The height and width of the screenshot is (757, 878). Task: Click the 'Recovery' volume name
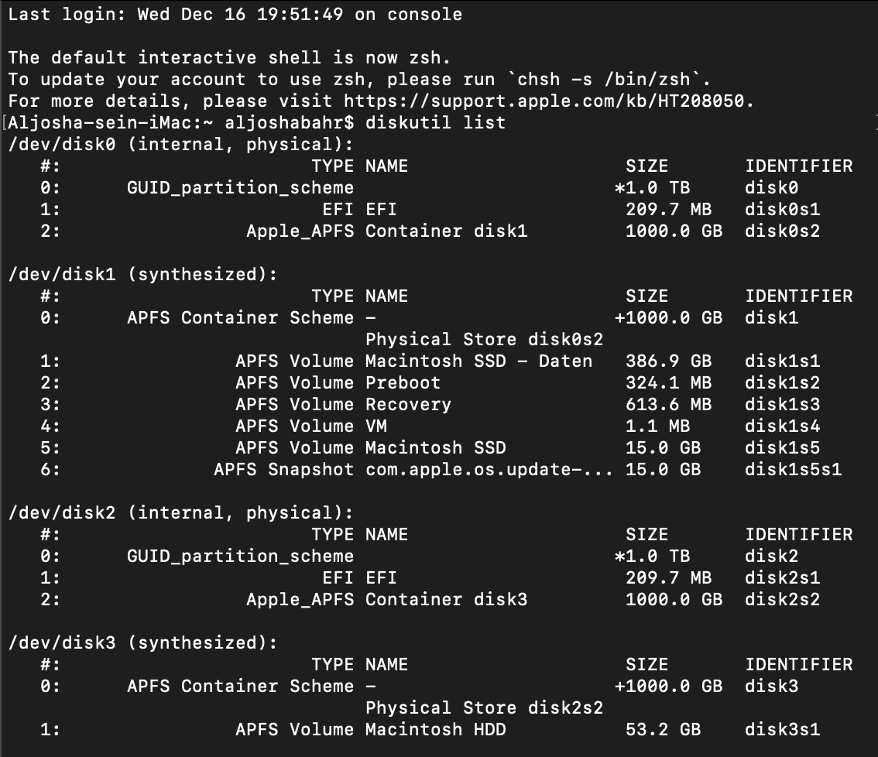click(x=408, y=404)
